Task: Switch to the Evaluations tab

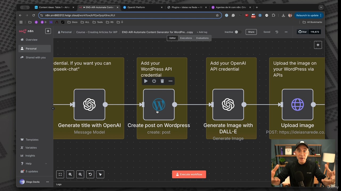Action: pyautogui.click(x=202, y=38)
